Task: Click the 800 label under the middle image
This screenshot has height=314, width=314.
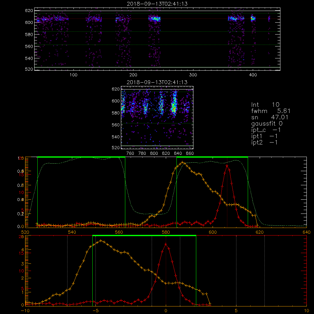Action: [154, 154]
